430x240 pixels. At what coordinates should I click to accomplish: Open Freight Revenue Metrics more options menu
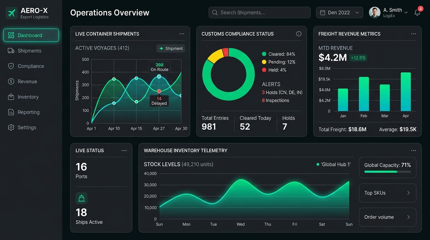pyautogui.click(x=413, y=34)
